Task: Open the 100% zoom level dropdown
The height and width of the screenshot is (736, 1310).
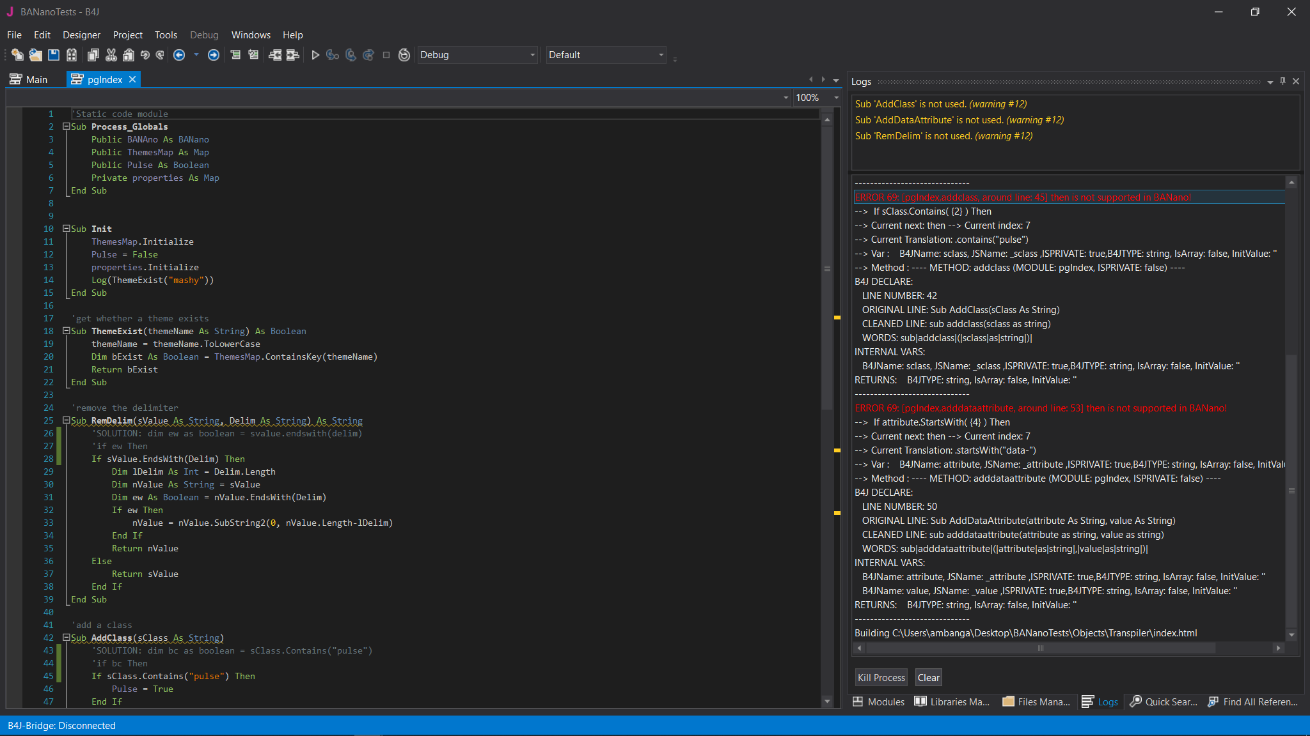Action: pyautogui.click(x=836, y=98)
